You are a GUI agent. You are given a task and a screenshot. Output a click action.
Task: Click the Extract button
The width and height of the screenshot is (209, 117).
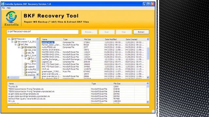(x=141, y=32)
